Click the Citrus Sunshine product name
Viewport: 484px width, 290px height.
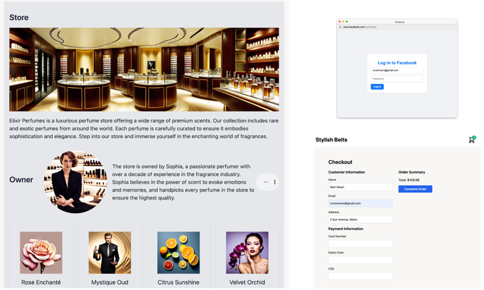(x=179, y=282)
